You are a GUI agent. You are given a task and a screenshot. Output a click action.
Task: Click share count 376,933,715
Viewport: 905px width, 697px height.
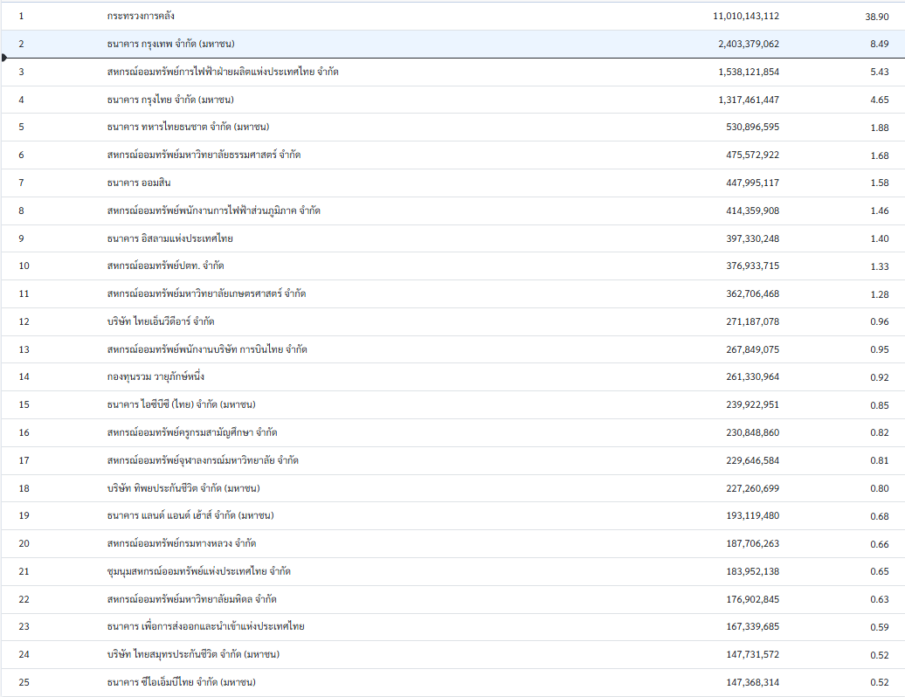tap(753, 266)
